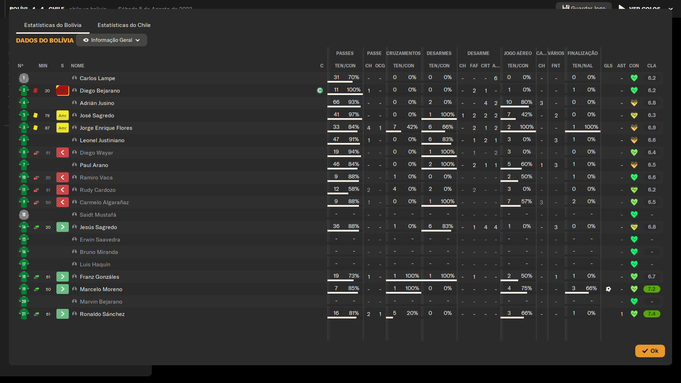Click substituted-off arrow icon for Diego Wayar
This screenshot has height=383, width=681.
tap(36, 153)
